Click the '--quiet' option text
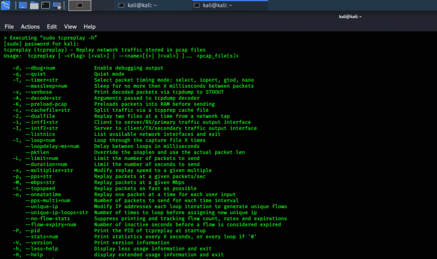Screen dimensions: 437x259 click(x=35, y=74)
